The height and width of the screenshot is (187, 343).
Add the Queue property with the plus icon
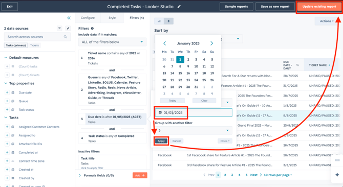click(7, 101)
